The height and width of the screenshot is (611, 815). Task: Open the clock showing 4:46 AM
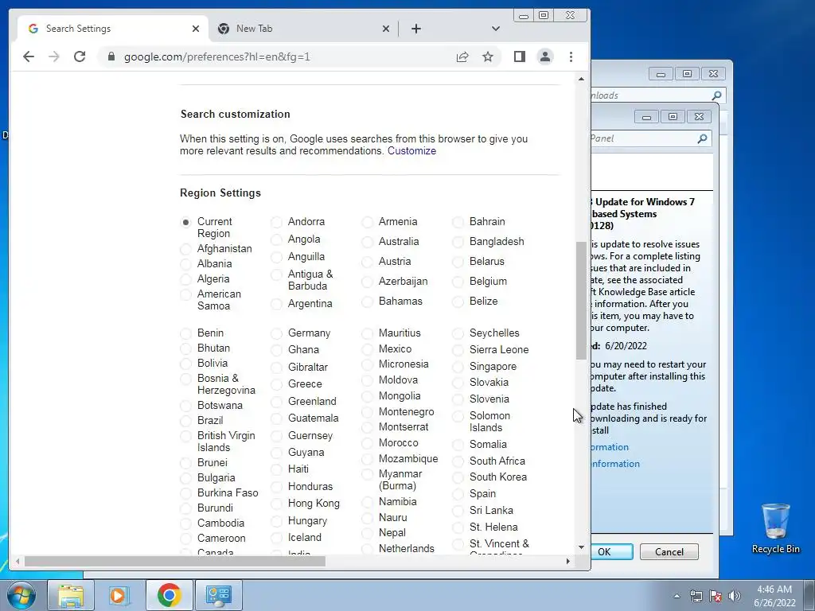tap(774, 596)
